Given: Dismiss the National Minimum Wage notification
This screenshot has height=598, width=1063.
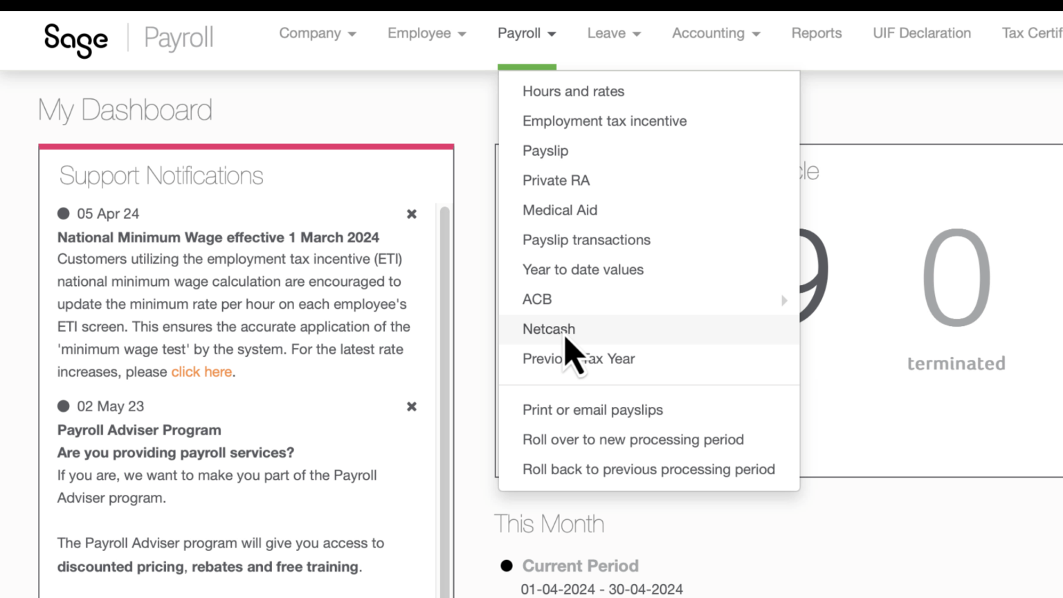Looking at the screenshot, I should (411, 214).
